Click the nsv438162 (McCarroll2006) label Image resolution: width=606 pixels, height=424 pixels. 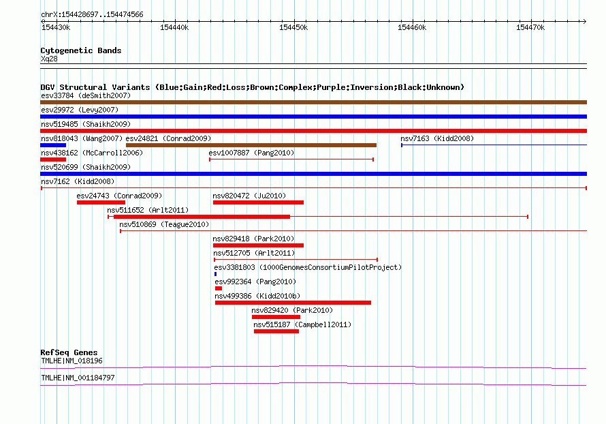(92, 153)
